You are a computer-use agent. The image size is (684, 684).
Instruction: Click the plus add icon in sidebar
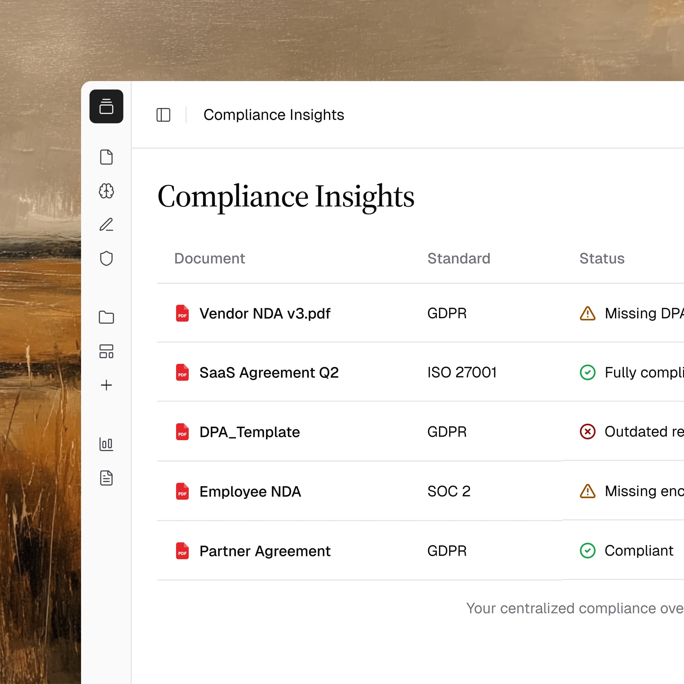pos(106,385)
